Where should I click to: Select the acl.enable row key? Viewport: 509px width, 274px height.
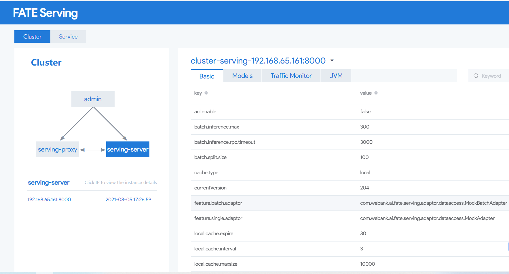205,112
